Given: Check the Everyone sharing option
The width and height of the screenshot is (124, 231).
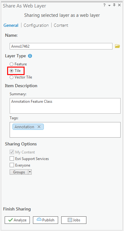Looking at the screenshot, I should [x=12, y=165].
